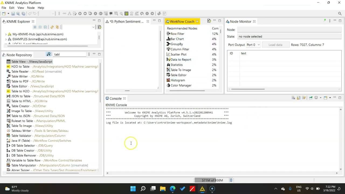Expand the My-KNIME-Hub tree node

[x=6, y=34]
